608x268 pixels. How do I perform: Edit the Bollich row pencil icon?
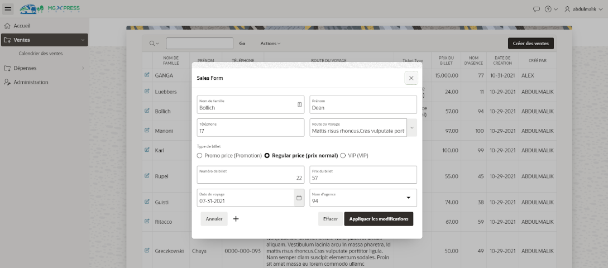coord(147,111)
